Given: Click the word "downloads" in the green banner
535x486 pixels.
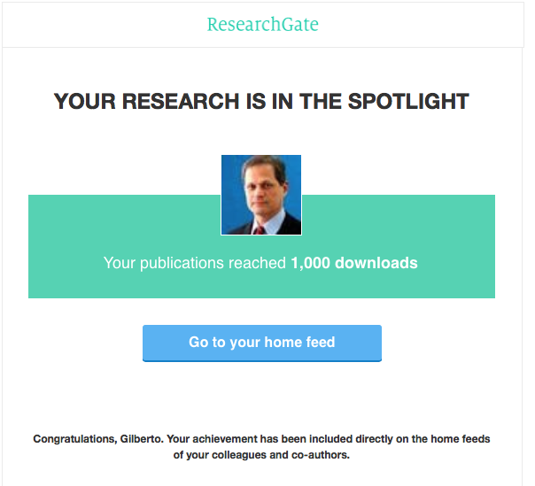Looking at the screenshot, I should (x=376, y=263).
